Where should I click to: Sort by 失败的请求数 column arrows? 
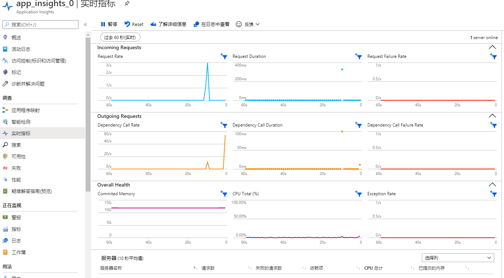(x=304, y=268)
